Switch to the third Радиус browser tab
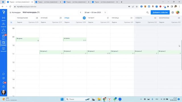This screenshot has width=182, height=102. pyautogui.click(x=76, y=2)
